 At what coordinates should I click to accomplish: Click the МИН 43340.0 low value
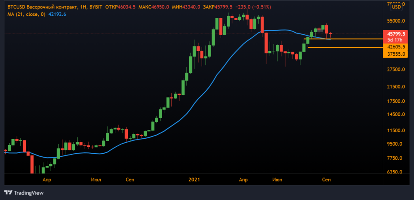tap(186, 7)
